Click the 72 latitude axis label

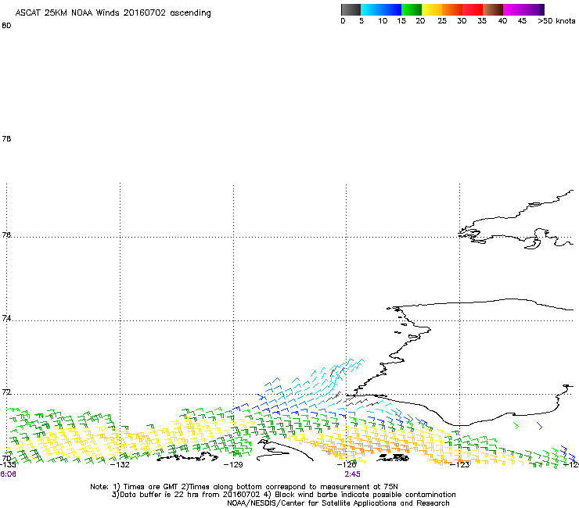coord(6,392)
